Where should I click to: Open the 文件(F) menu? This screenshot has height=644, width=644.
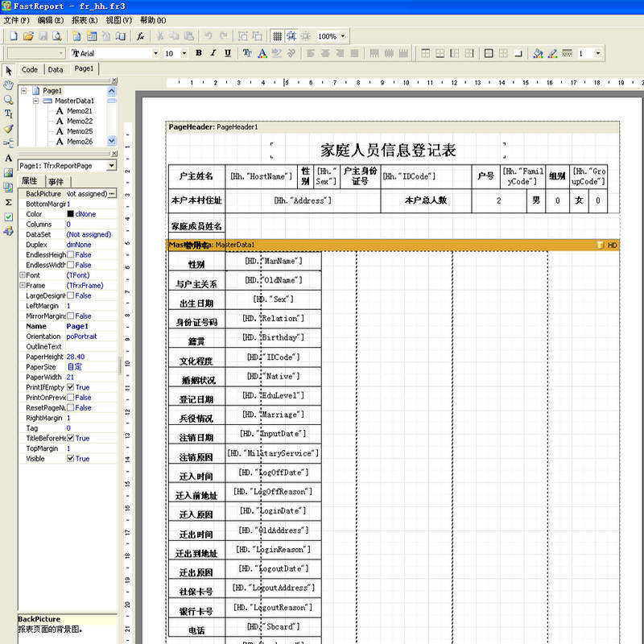pyautogui.click(x=16, y=20)
